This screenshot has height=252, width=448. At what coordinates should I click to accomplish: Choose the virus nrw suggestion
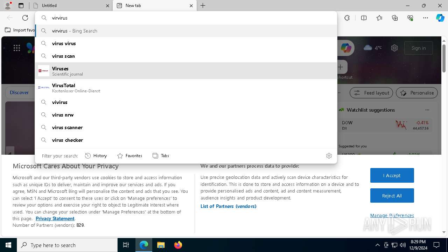click(186, 115)
